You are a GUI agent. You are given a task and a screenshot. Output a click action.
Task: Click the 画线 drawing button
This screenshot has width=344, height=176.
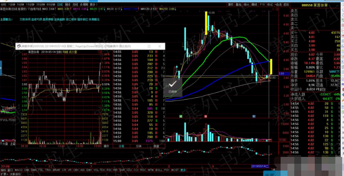click(x=254, y=5)
